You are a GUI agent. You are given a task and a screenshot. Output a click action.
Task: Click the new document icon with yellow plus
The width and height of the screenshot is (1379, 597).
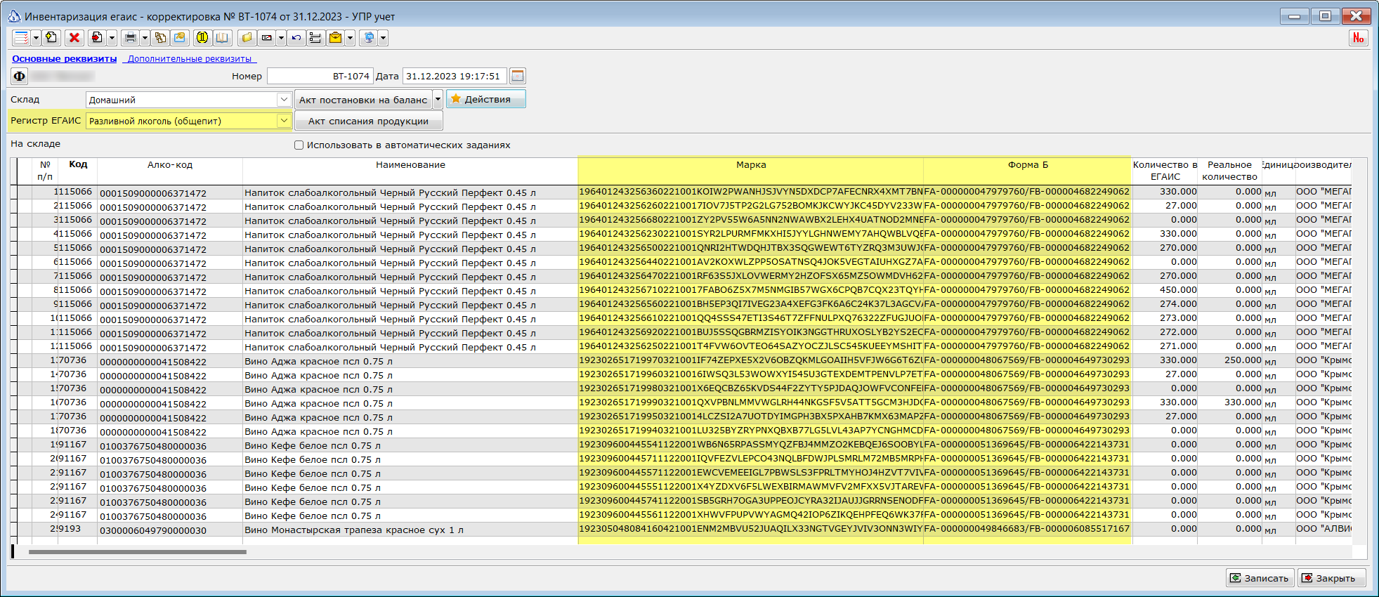[51, 38]
